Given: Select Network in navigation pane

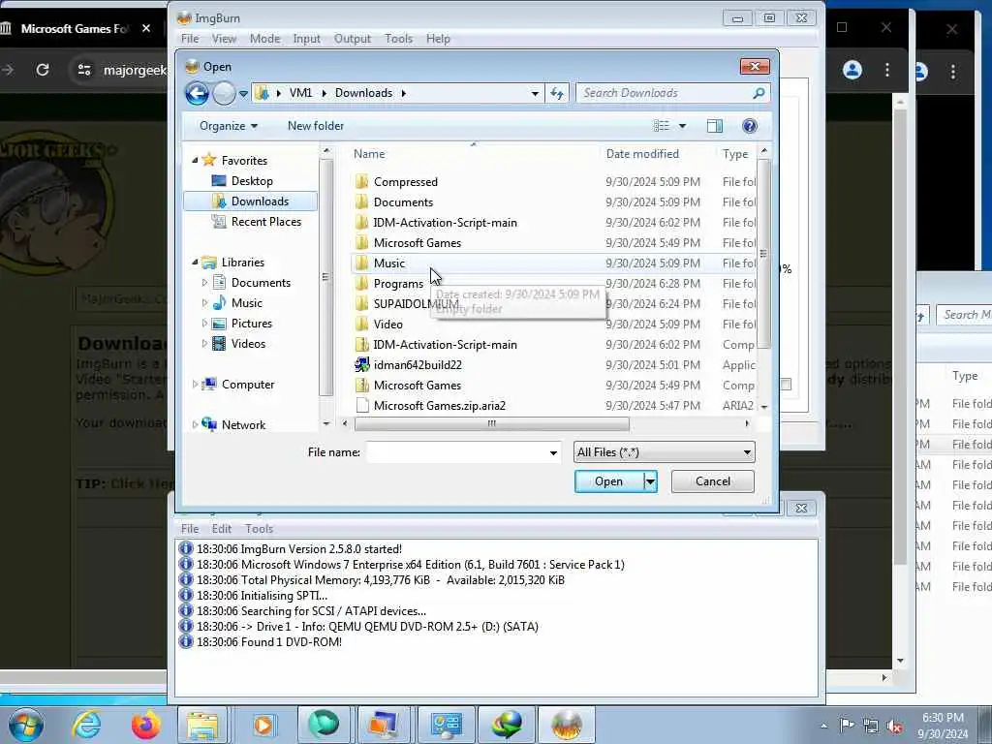Looking at the screenshot, I should [243, 425].
